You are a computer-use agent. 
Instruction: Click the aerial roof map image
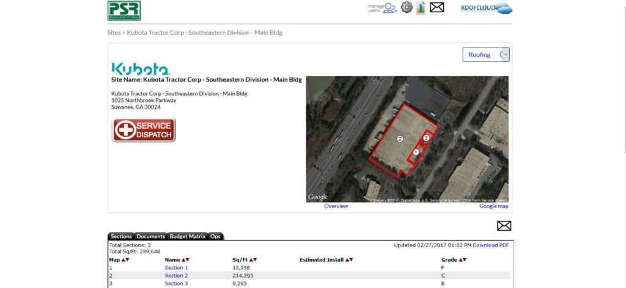point(407,139)
